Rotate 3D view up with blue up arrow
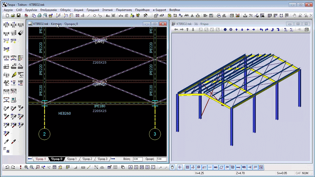315x177 pixels. tap(237, 30)
